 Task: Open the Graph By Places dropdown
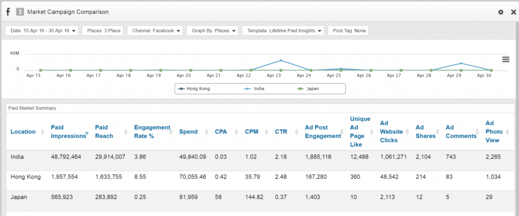(x=213, y=30)
